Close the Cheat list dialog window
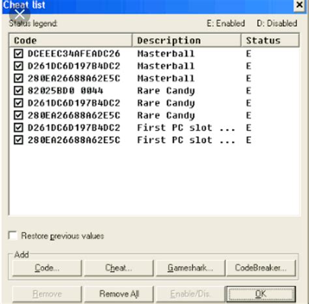 299,5
